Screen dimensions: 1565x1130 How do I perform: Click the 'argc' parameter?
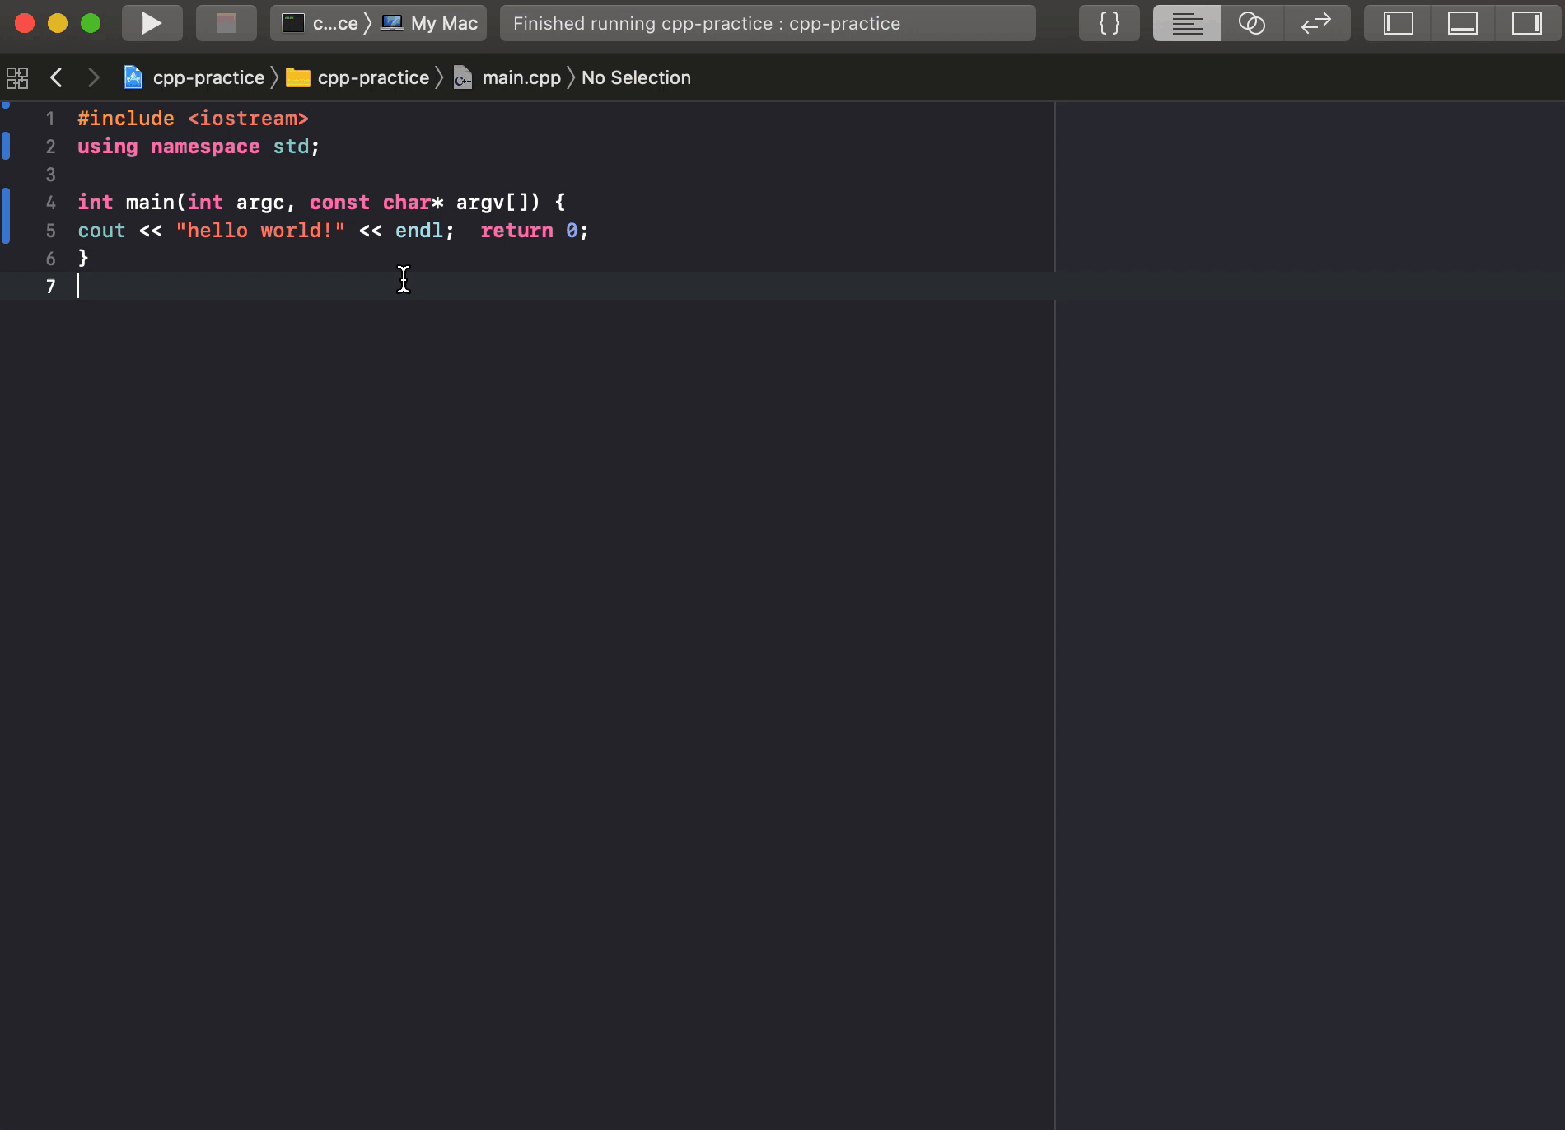point(260,203)
